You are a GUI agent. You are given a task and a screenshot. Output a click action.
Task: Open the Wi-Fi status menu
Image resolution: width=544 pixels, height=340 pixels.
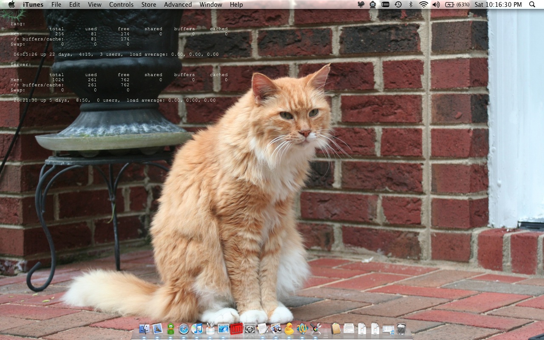423,4
